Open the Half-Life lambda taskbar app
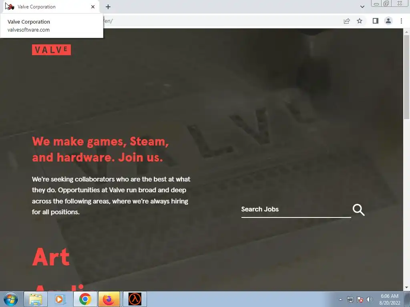410x307 pixels. click(x=135, y=299)
